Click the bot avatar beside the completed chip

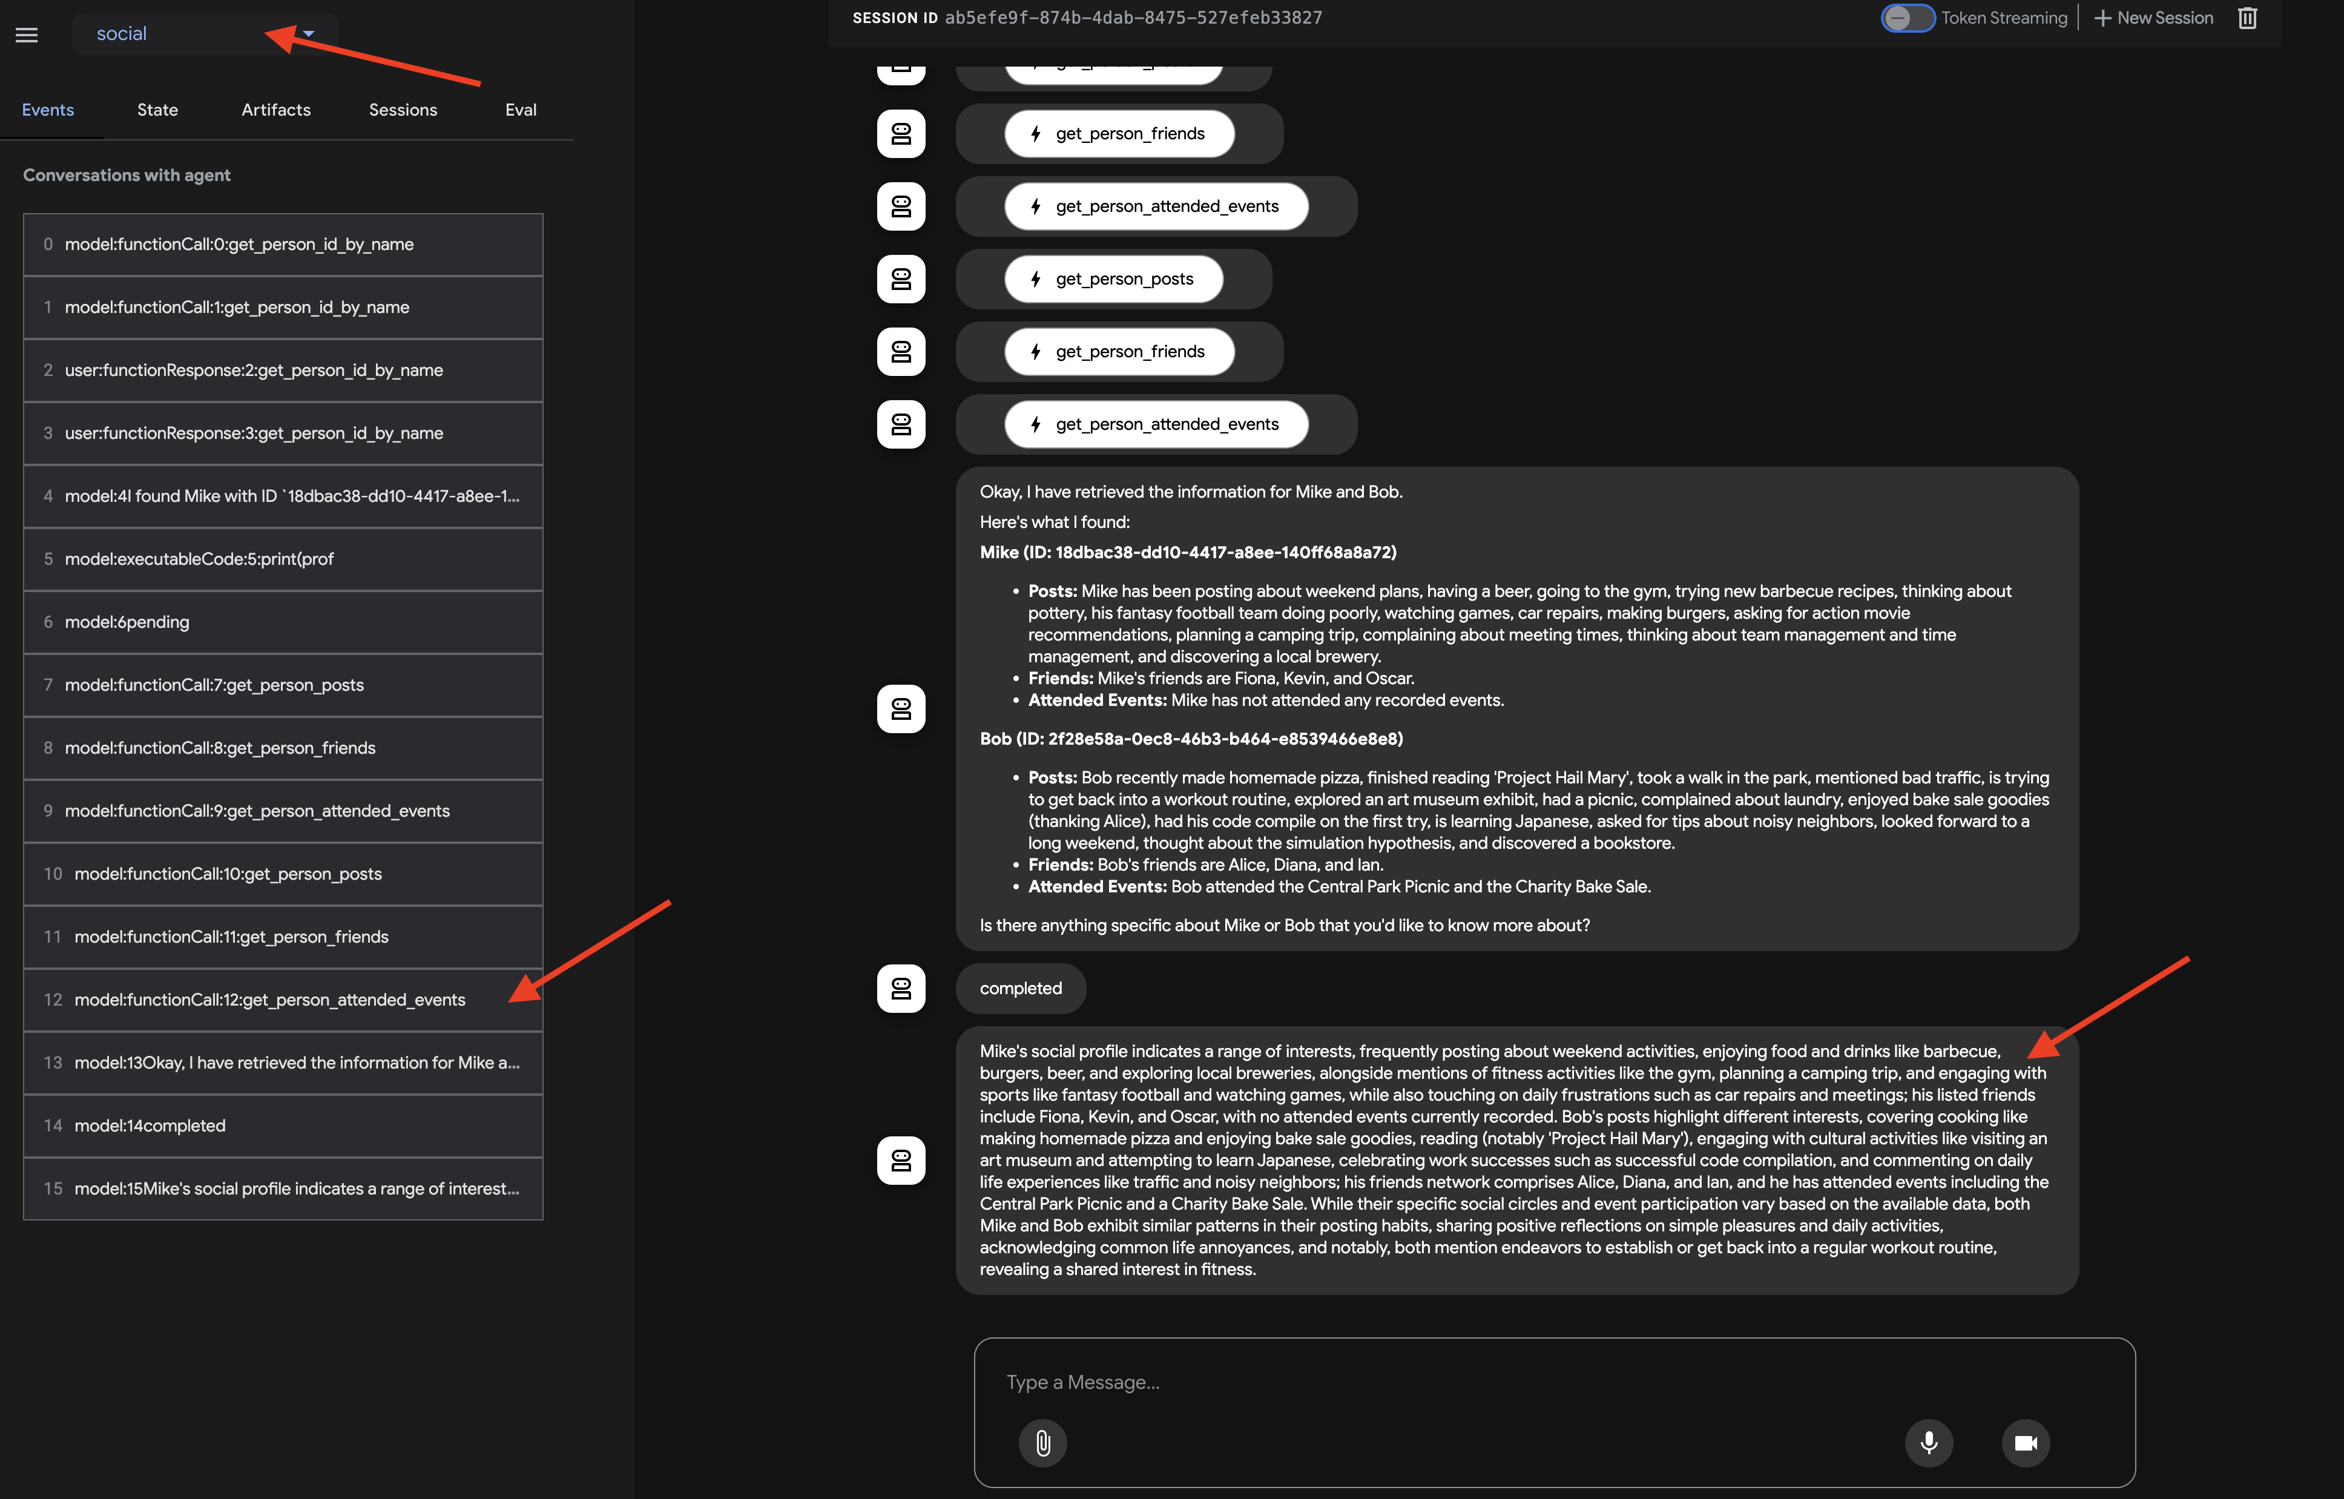coord(900,988)
